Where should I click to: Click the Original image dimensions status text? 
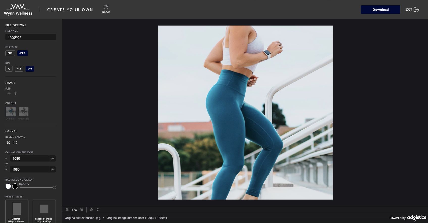point(137,218)
